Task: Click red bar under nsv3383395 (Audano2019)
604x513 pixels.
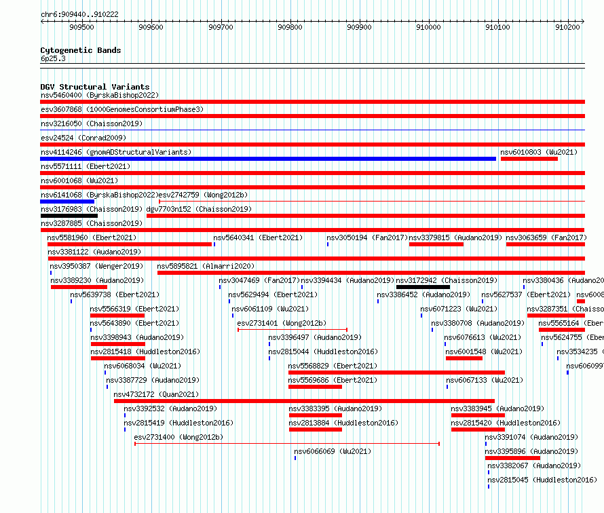Action: click(316, 415)
